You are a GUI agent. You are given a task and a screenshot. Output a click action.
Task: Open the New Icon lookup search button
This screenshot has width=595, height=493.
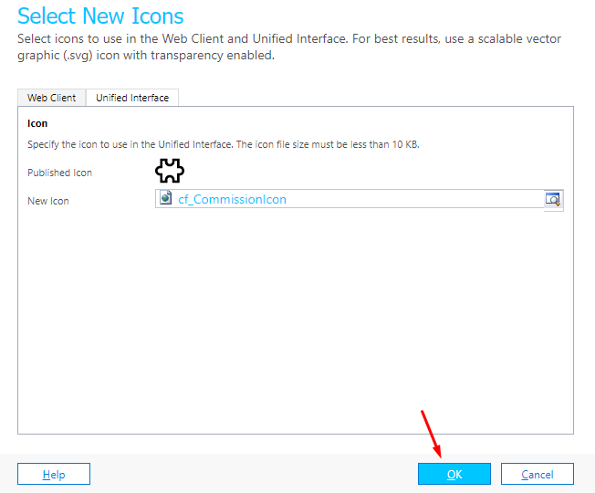(x=553, y=199)
